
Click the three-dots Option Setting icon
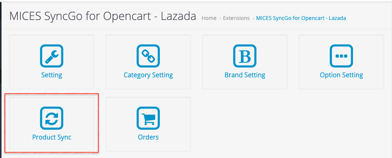point(341,56)
